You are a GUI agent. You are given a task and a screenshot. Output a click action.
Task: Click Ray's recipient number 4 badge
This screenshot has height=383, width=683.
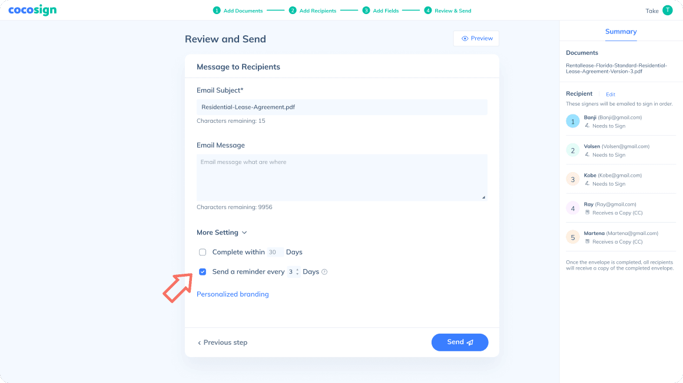572,208
